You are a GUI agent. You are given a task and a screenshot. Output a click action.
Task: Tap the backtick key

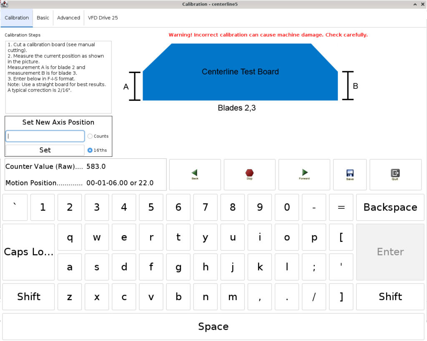[15, 207]
